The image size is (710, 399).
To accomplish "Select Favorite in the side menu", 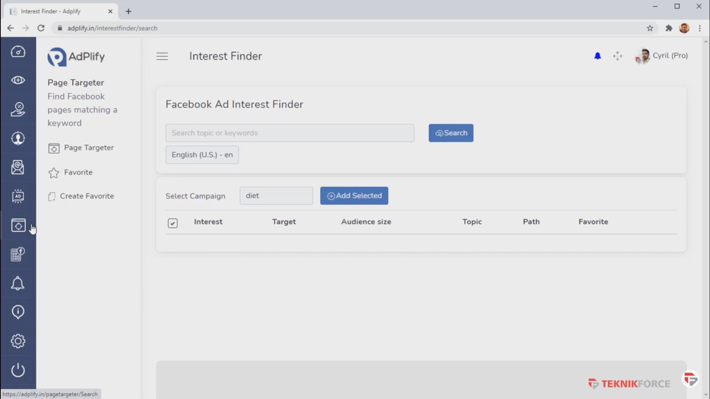I will [78, 172].
